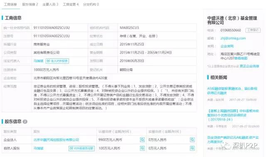Open shareholder 北京中融天鸿控股股份有限公司 link
The width and height of the screenshot is (266, 157).
[56, 140]
